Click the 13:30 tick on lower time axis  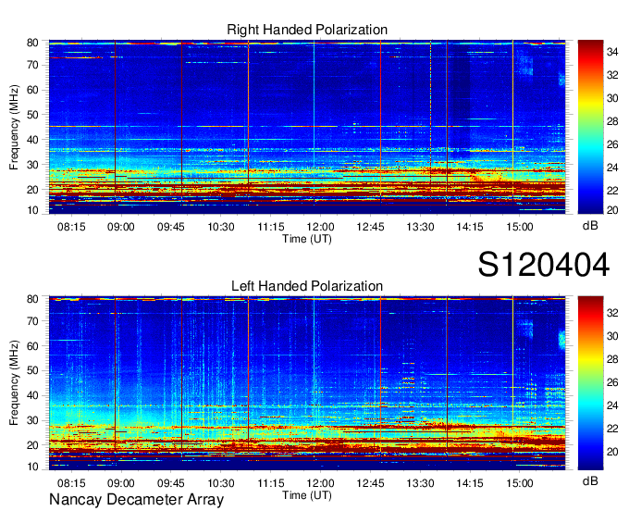pos(420,483)
